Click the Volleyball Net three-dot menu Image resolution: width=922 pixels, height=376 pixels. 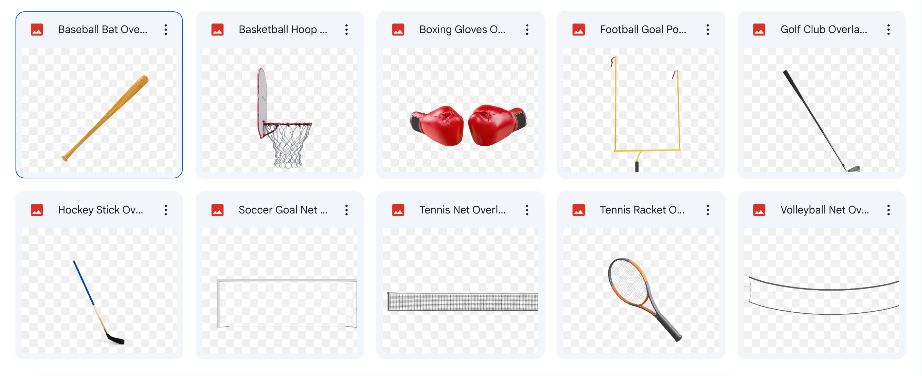click(888, 210)
